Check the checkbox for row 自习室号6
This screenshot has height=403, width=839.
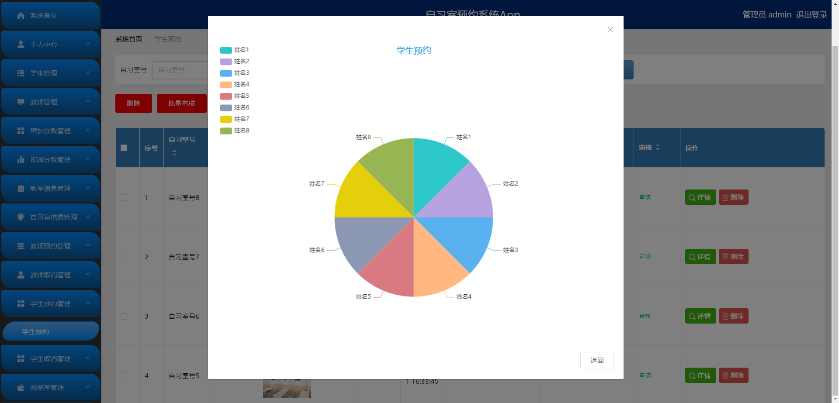pyautogui.click(x=124, y=316)
